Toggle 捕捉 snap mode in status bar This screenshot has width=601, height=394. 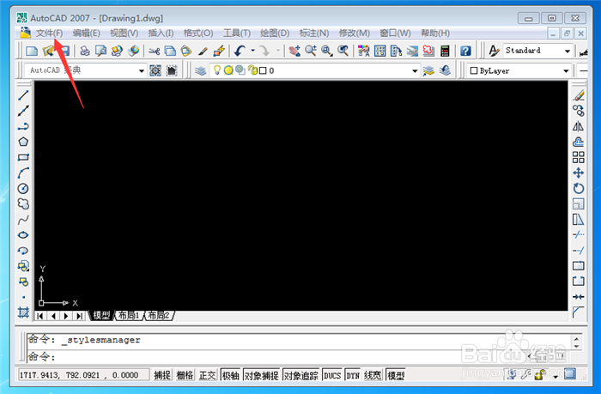[x=162, y=375]
